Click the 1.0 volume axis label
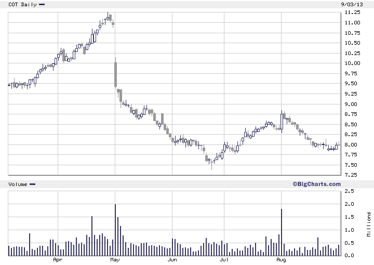374x265 pixels. [x=349, y=230]
